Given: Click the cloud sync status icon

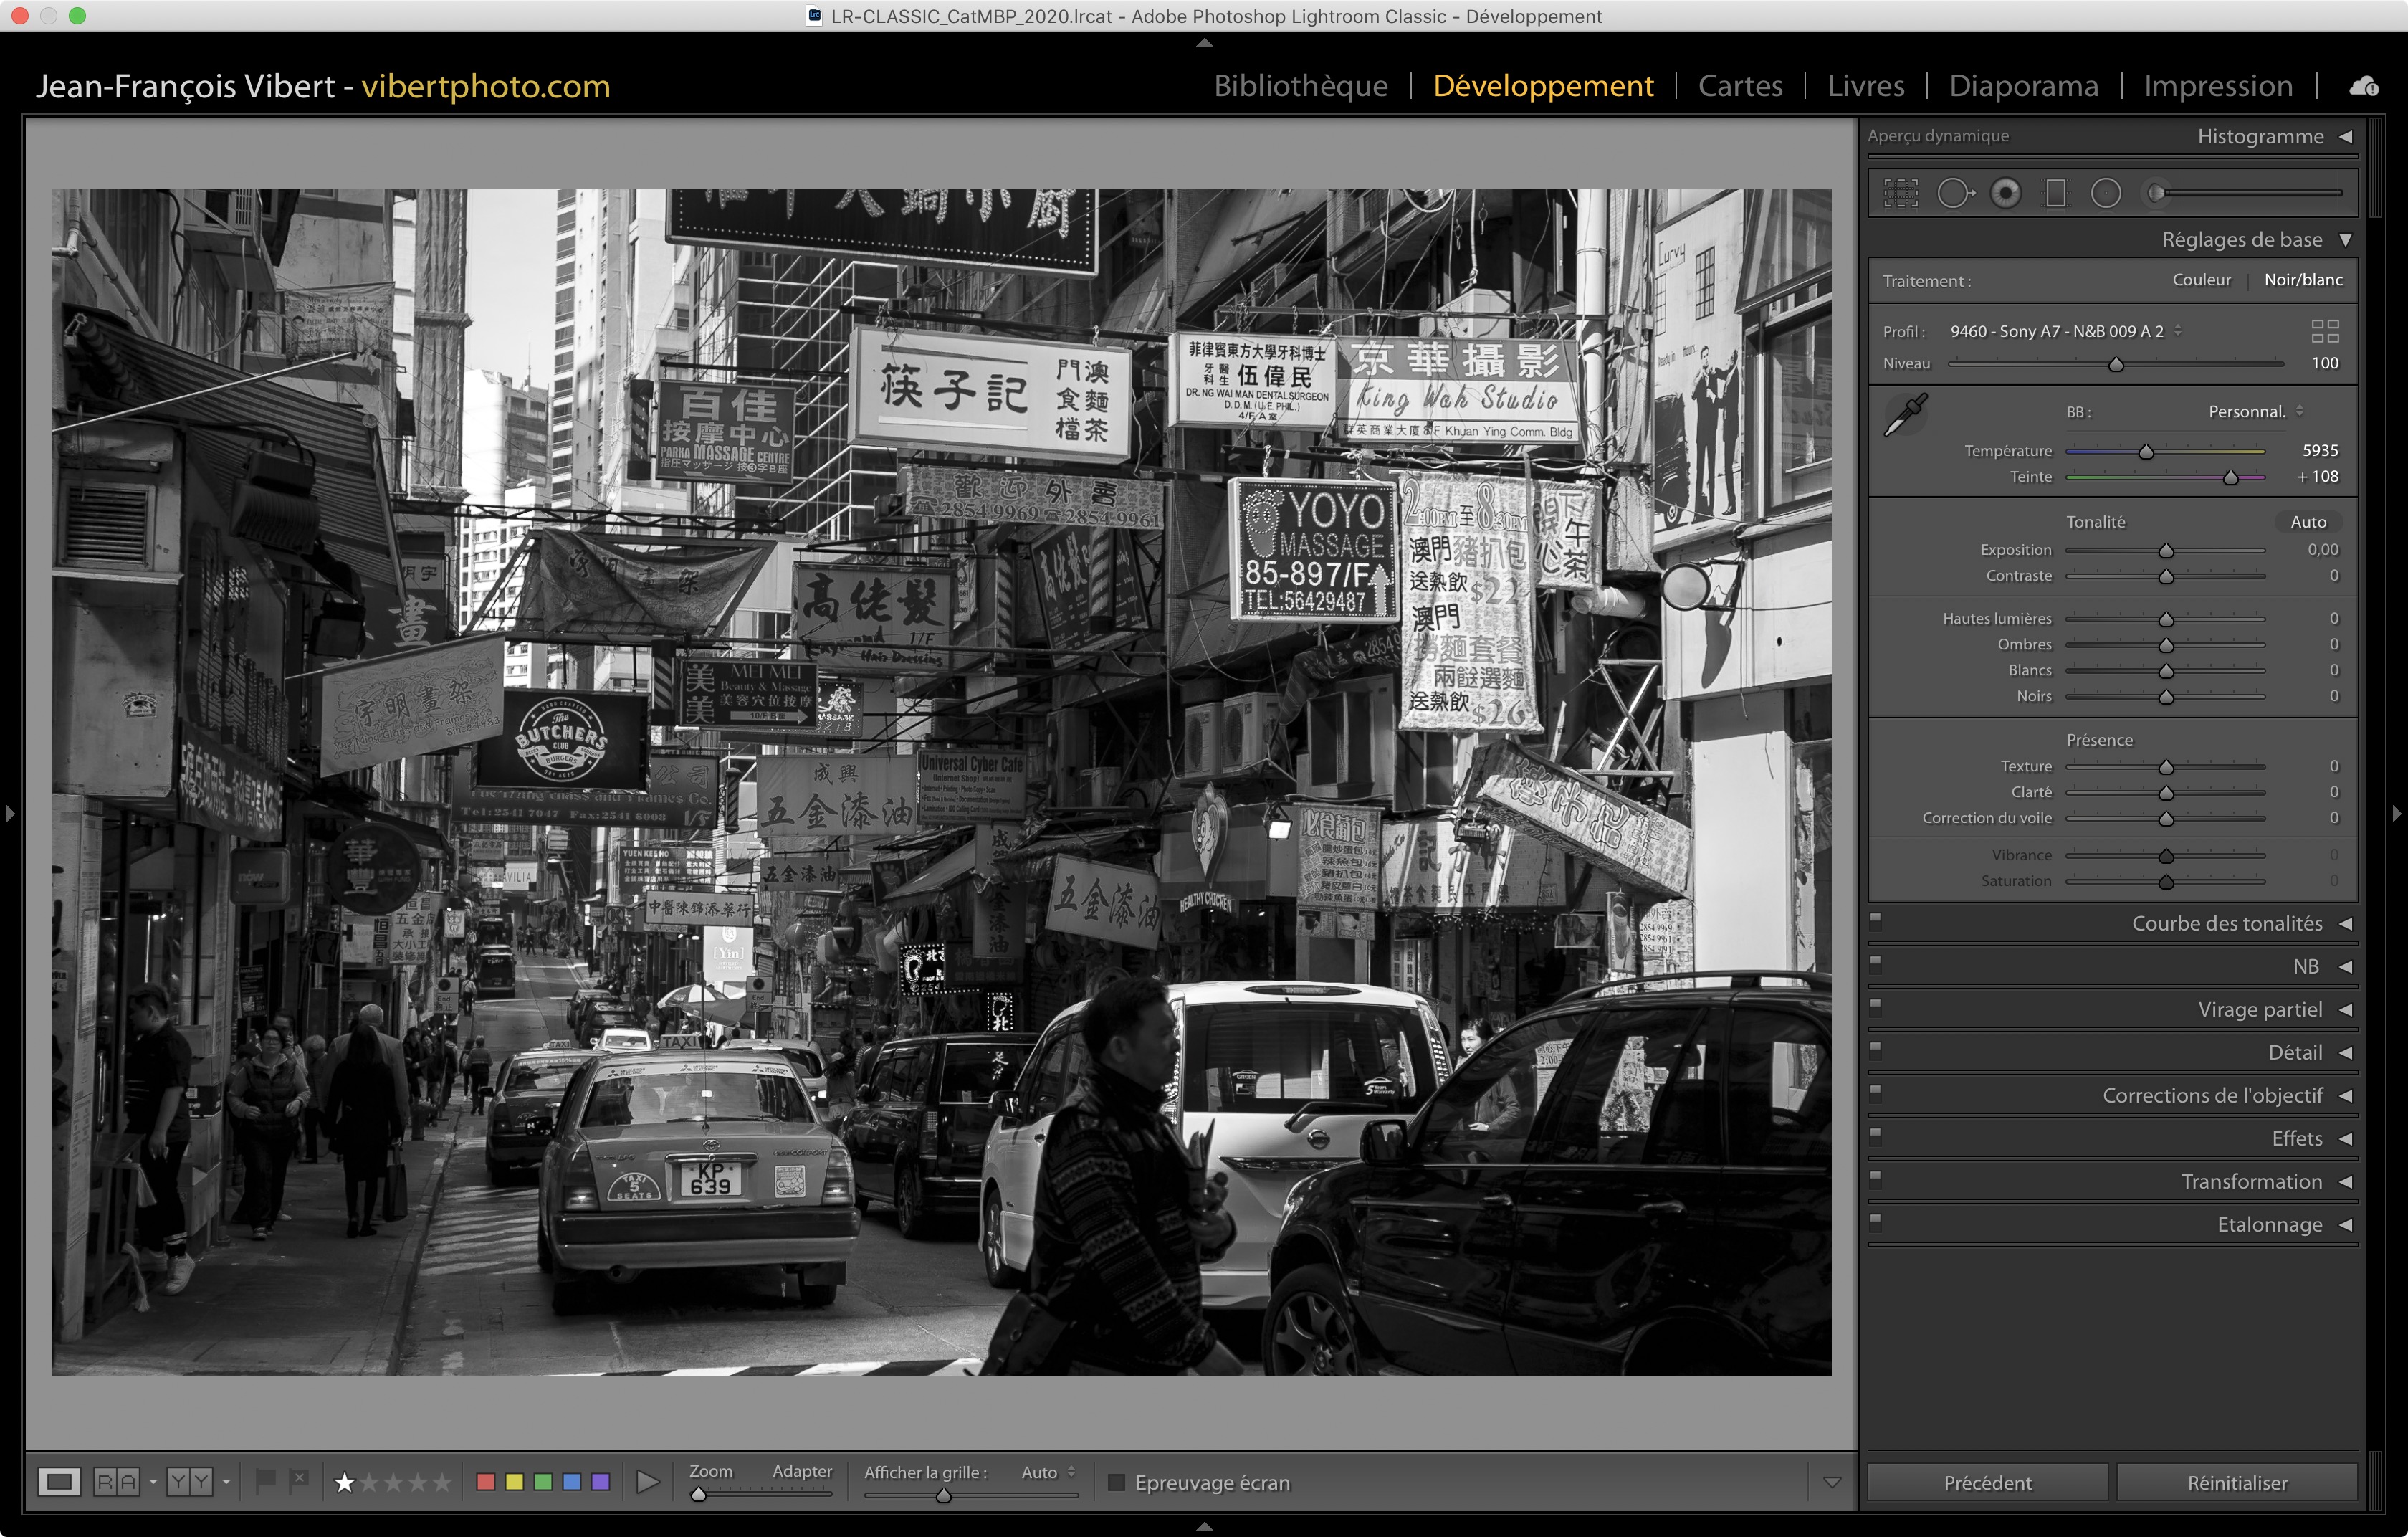Looking at the screenshot, I should pos(2364,87).
